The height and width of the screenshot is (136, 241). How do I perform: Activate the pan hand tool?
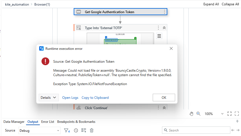click(191, 114)
